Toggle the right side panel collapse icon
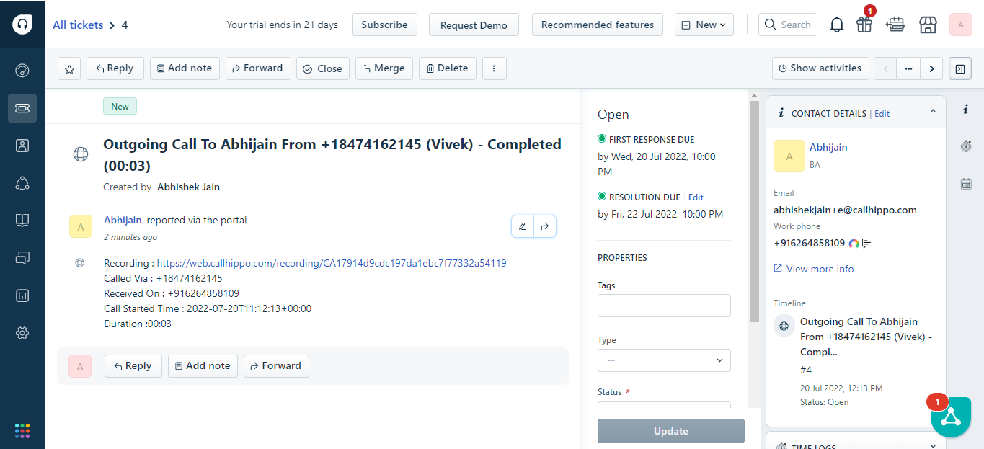This screenshot has height=449, width=984. (960, 68)
